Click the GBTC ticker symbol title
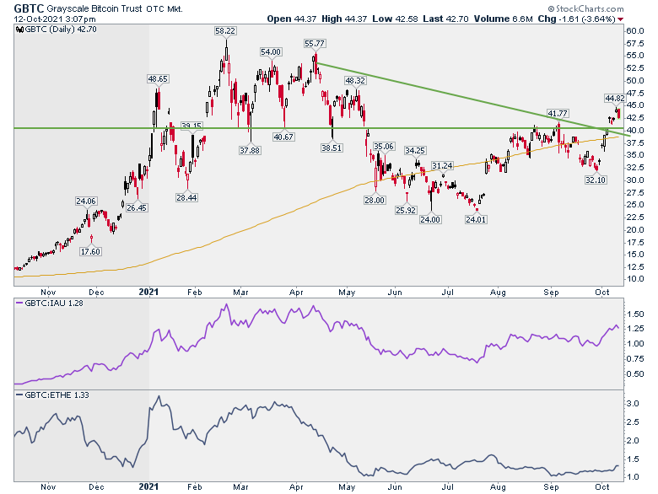Image resolution: width=658 pixels, height=494 pixels. tap(29, 8)
